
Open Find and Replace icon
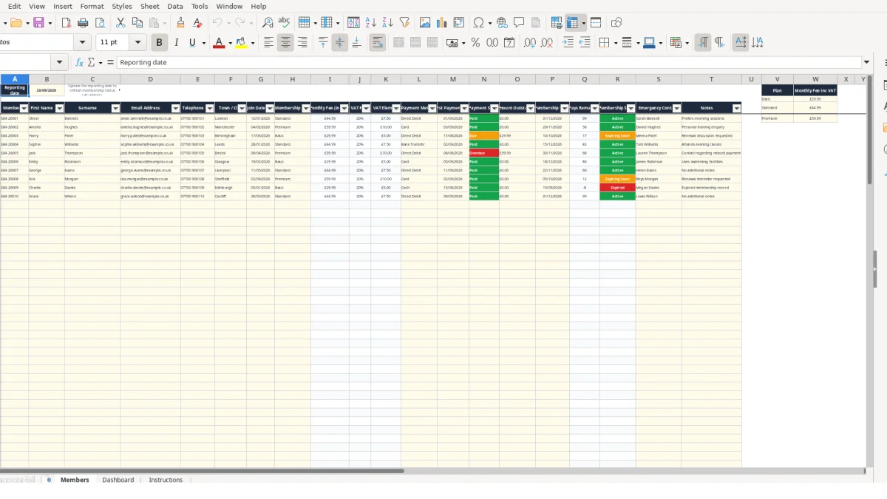(x=268, y=23)
